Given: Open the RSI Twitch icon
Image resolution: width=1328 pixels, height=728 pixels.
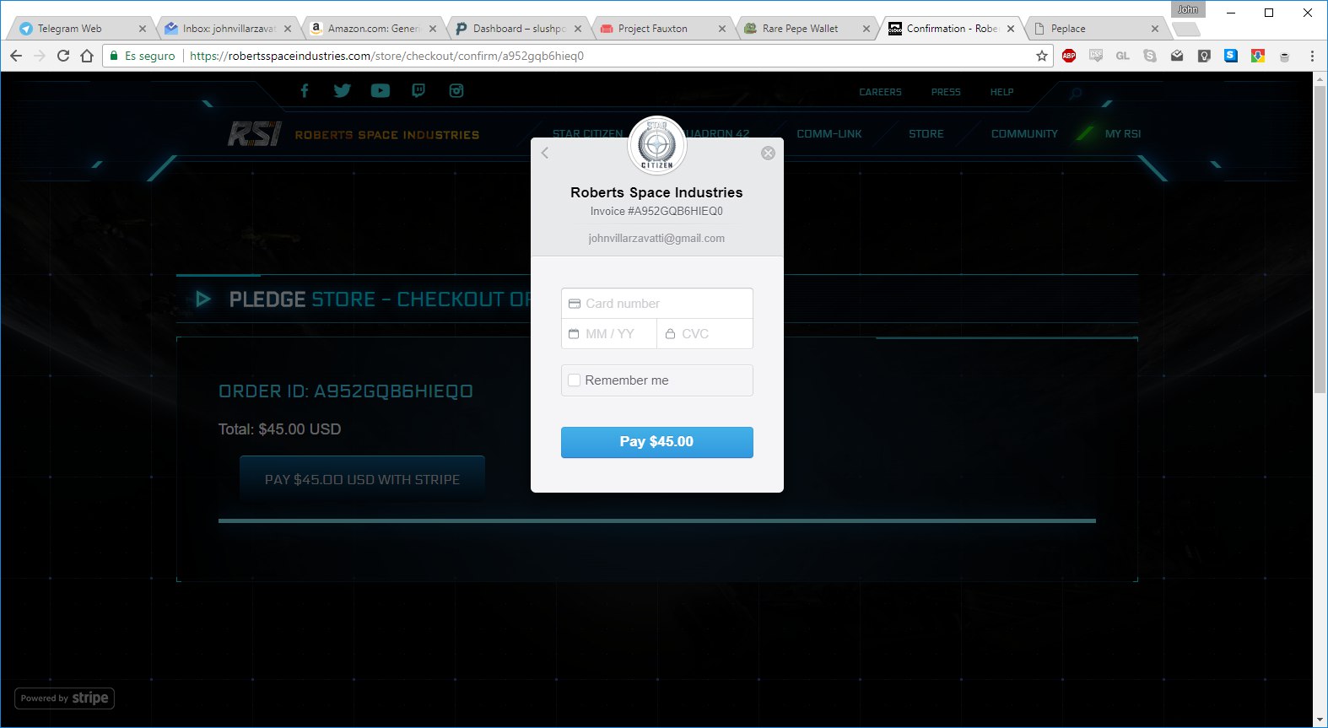Looking at the screenshot, I should [418, 91].
